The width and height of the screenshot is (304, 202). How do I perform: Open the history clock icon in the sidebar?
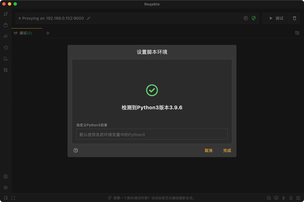pyautogui.click(x=6, y=48)
